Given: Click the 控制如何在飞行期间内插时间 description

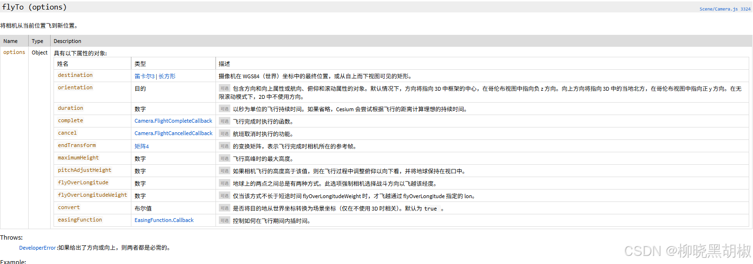Looking at the screenshot, I should [x=271, y=221].
